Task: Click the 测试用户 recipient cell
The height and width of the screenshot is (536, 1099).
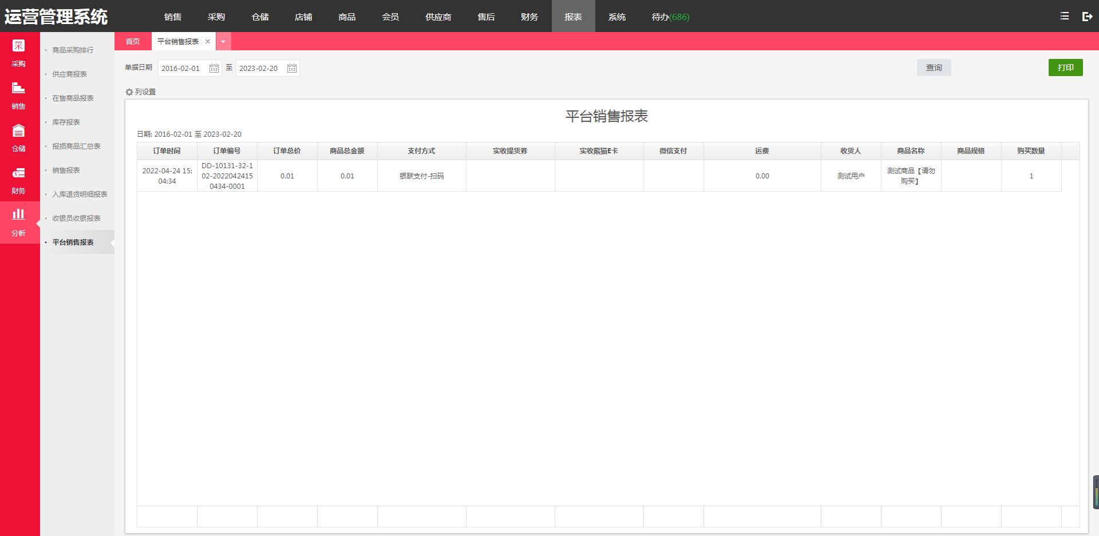Action: pos(851,176)
